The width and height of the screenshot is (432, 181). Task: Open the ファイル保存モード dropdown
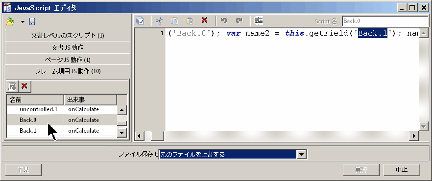233,154
